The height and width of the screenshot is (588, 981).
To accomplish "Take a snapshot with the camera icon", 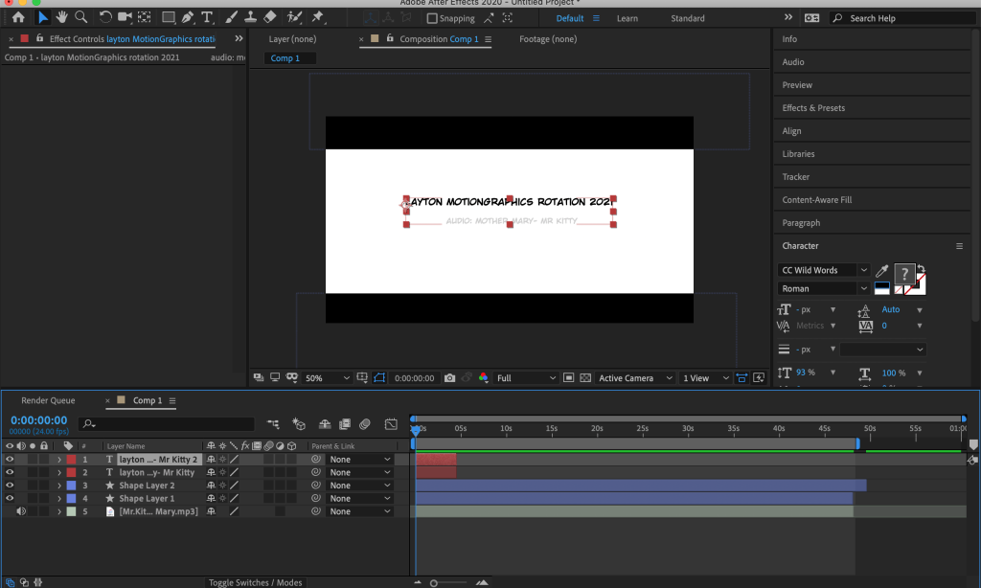I will pyautogui.click(x=449, y=378).
